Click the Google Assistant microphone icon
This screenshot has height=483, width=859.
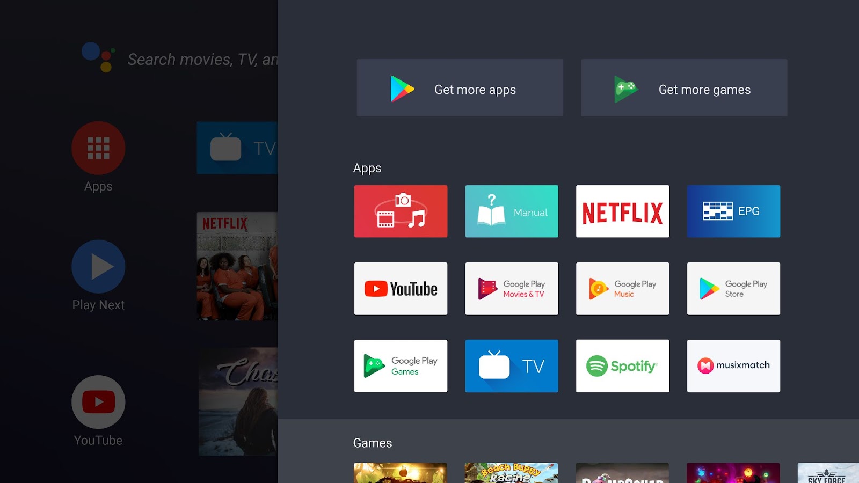pos(98,57)
